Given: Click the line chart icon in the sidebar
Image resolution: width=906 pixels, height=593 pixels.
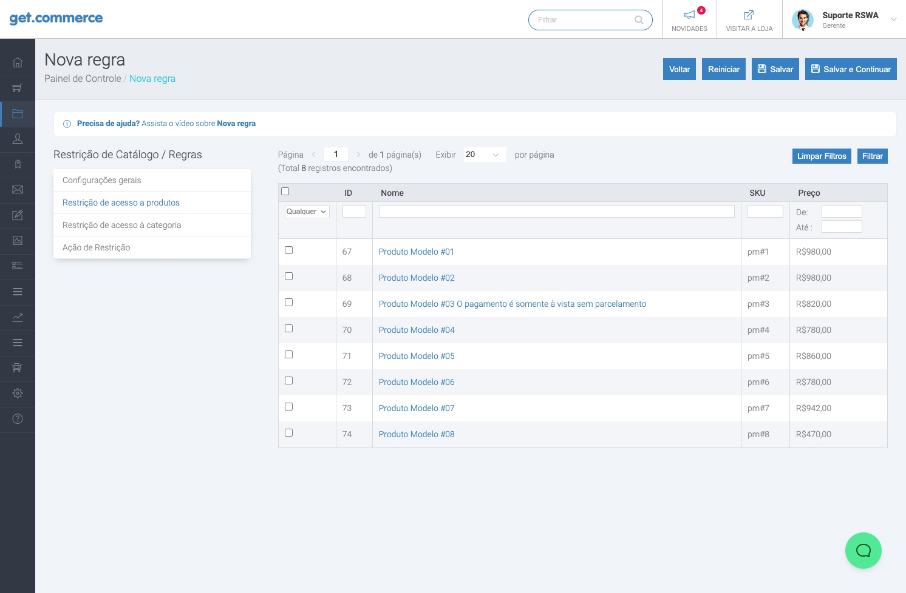Looking at the screenshot, I should (x=18, y=317).
